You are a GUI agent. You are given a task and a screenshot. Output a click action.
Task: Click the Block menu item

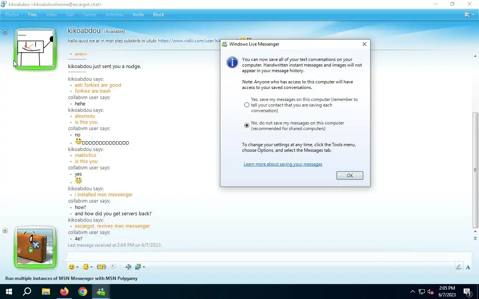click(158, 15)
